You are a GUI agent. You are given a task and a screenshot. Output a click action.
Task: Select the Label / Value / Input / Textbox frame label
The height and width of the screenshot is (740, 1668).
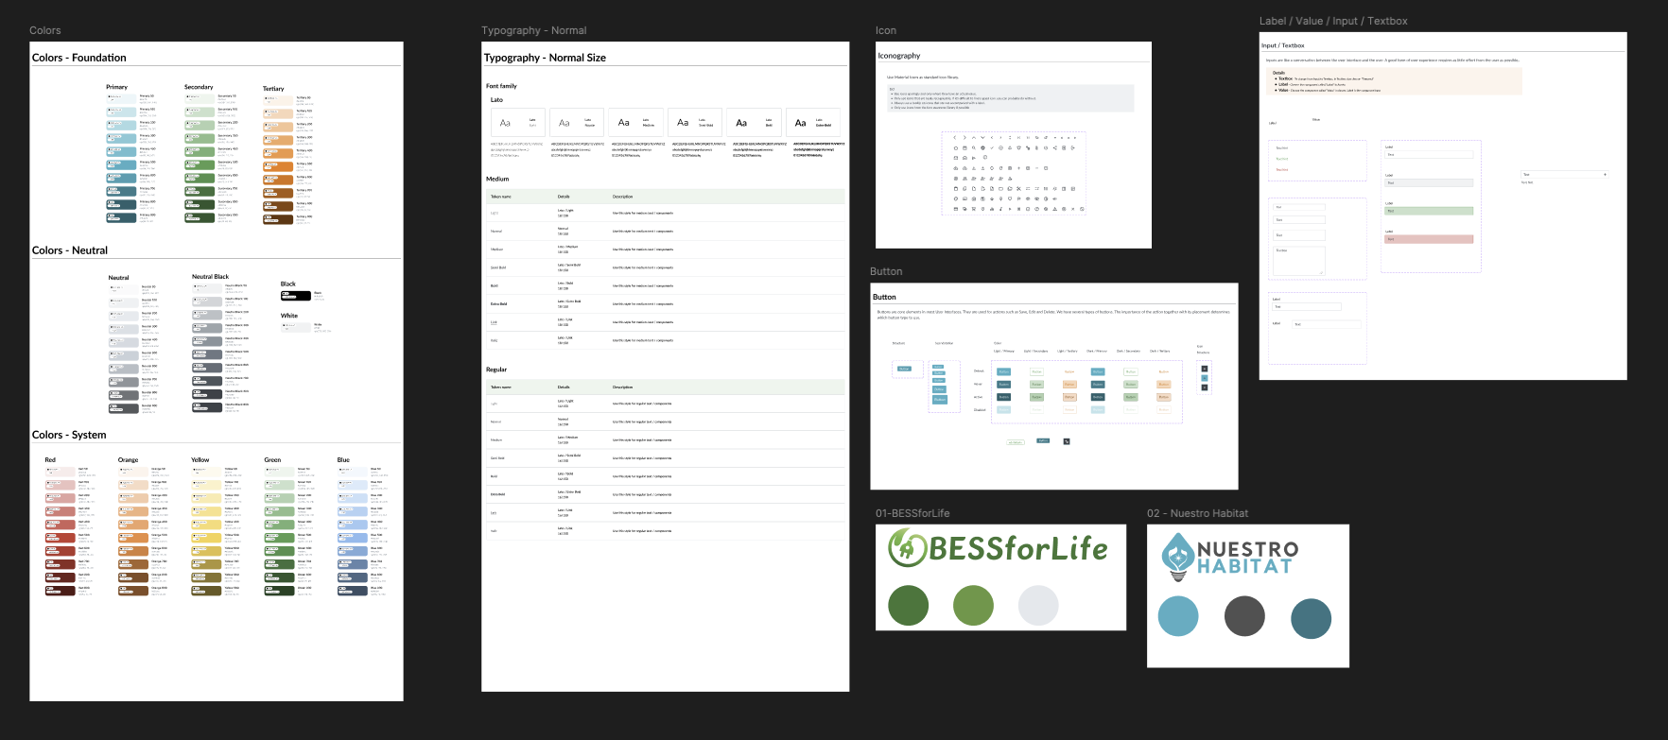pos(1333,21)
